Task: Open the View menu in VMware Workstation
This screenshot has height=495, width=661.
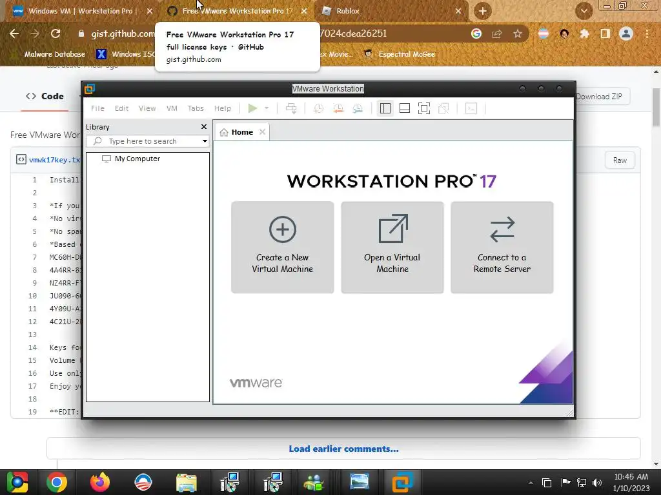Action: click(x=147, y=108)
